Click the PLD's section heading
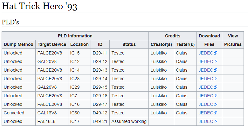 coord(10,22)
